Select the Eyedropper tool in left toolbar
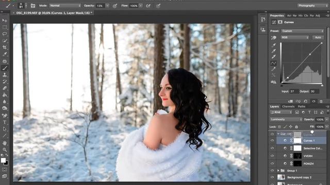 click(5, 54)
